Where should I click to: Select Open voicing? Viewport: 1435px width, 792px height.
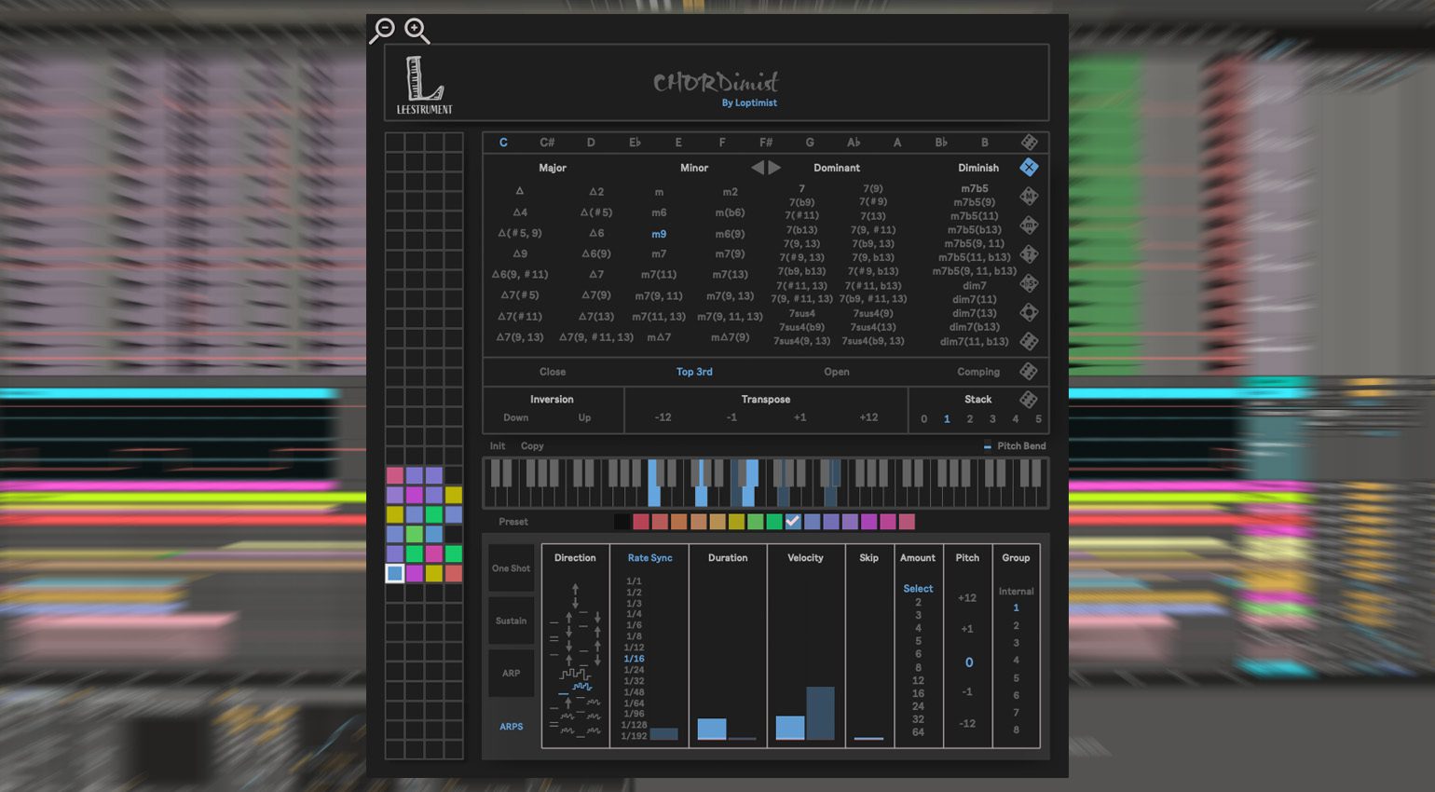point(837,372)
